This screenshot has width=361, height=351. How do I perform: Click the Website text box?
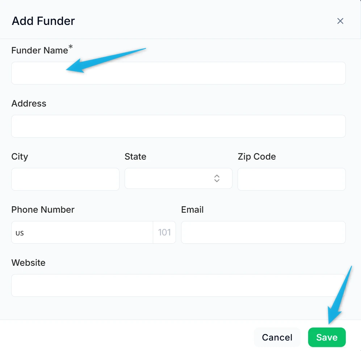(178, 286)
